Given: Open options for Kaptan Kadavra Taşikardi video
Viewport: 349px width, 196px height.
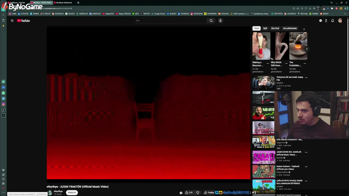Looking at the screenshot, I should [306, 167].
